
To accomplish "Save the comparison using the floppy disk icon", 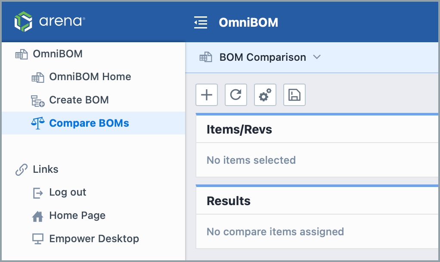I will (x=294, y=95).
